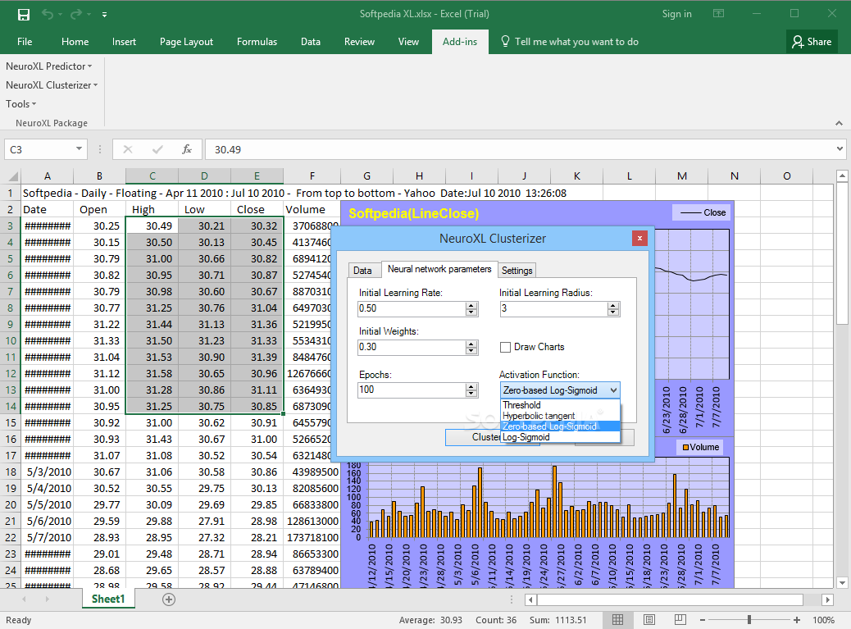Image resolution: width=851 pixels, height=629 pixels.
Task: Click the Epochs input field
Action: [x=412, y=390]
